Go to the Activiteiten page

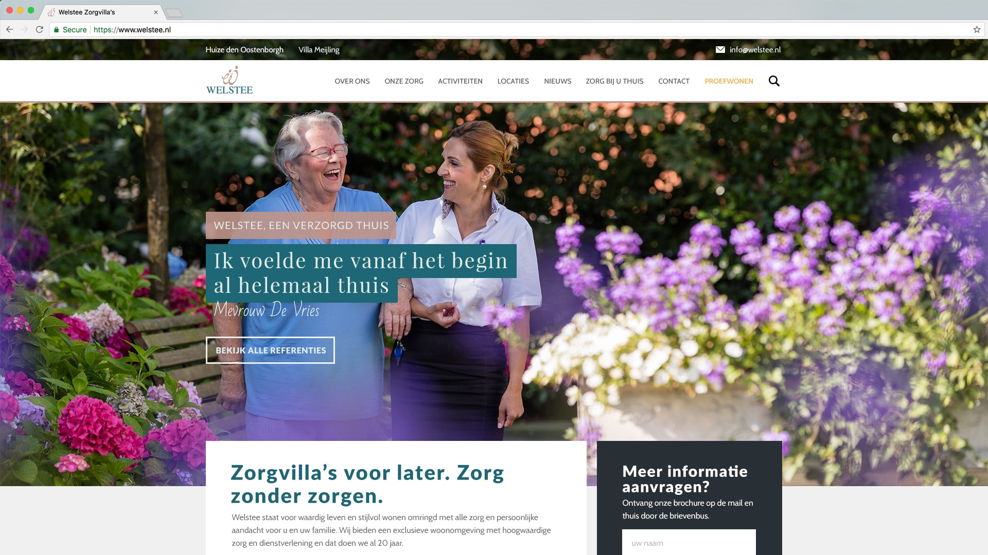460,81
